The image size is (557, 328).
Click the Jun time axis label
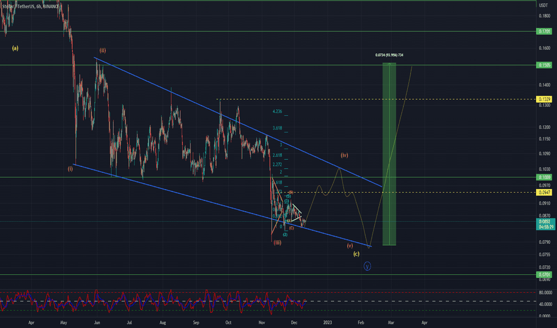(x=97, y=323)
